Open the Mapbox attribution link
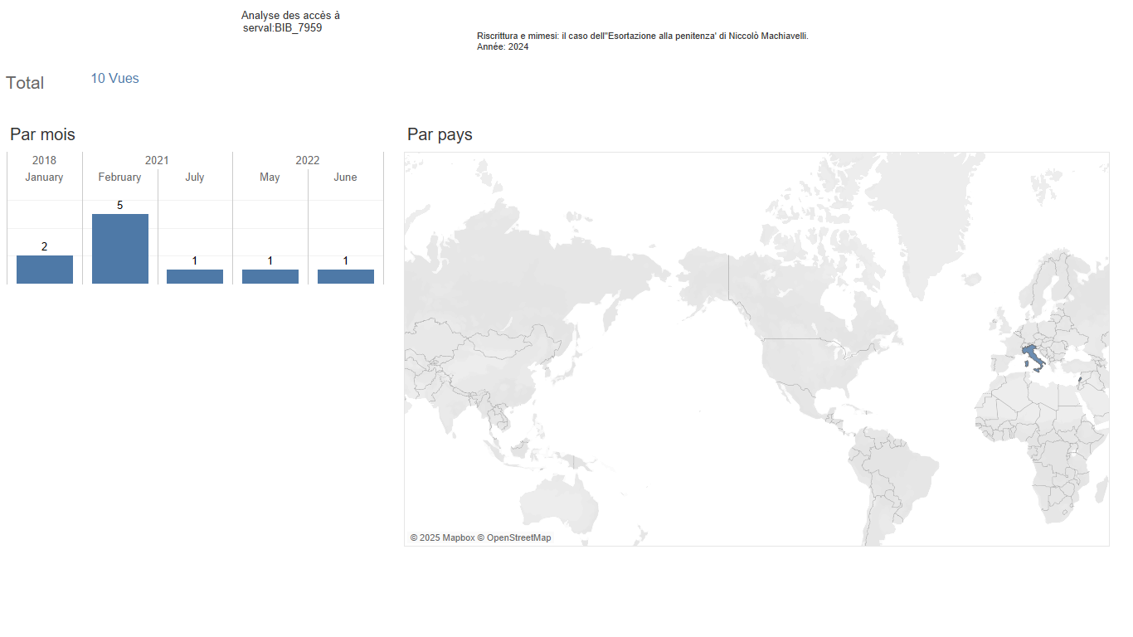 [x=442, y=537]
